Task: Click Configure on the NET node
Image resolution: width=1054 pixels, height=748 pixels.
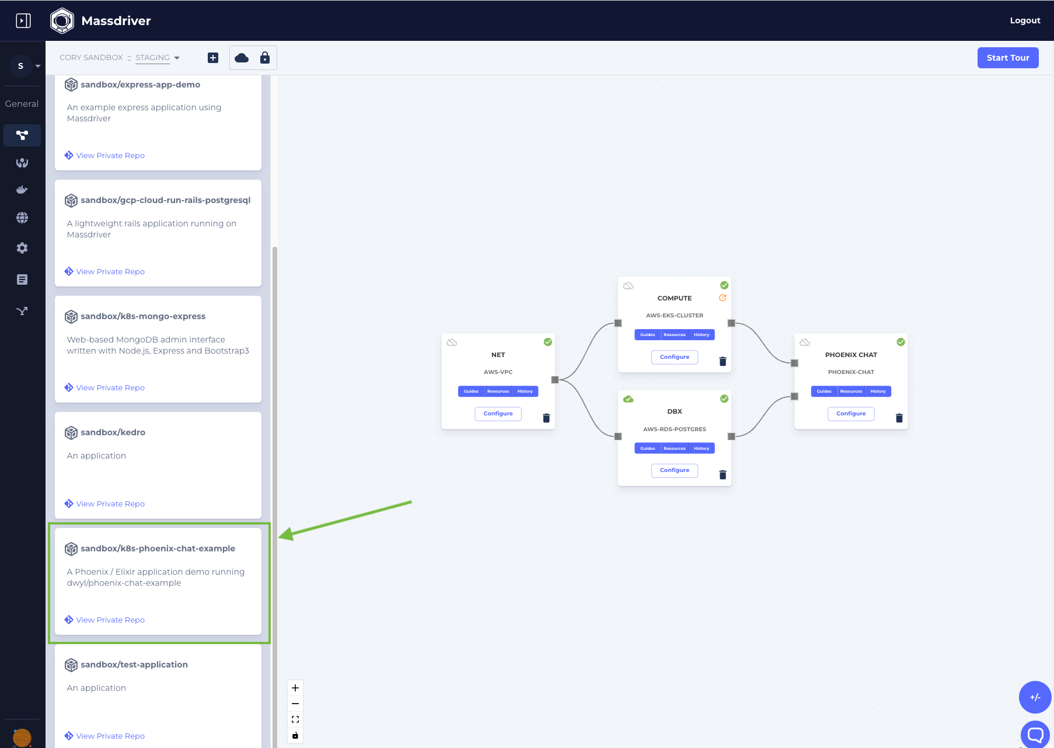Action: coord(498,414)
